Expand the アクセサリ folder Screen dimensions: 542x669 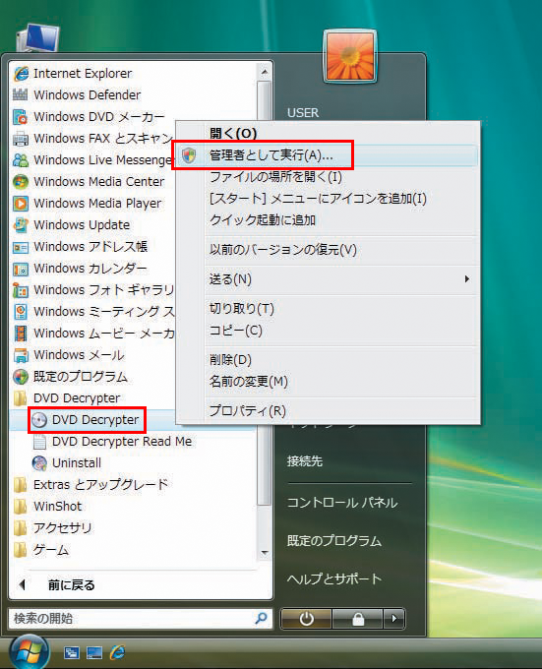pyautogui.click(x=20, y=528)
